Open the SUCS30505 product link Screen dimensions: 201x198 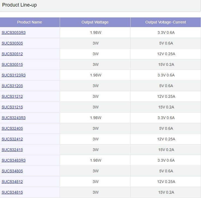click(12, 43)
